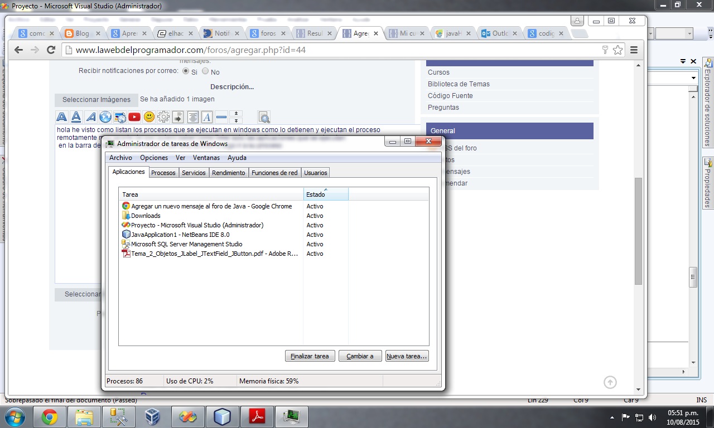714x428 pixels.
Task: Click the italic text icon in forum editor
Action: coord(91,117)
